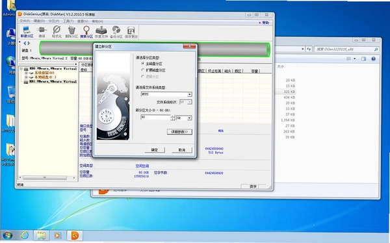Click the 大小 (Size) column header in Explorer
Viewport: 390px width, 243px height.
coord(280,67)
